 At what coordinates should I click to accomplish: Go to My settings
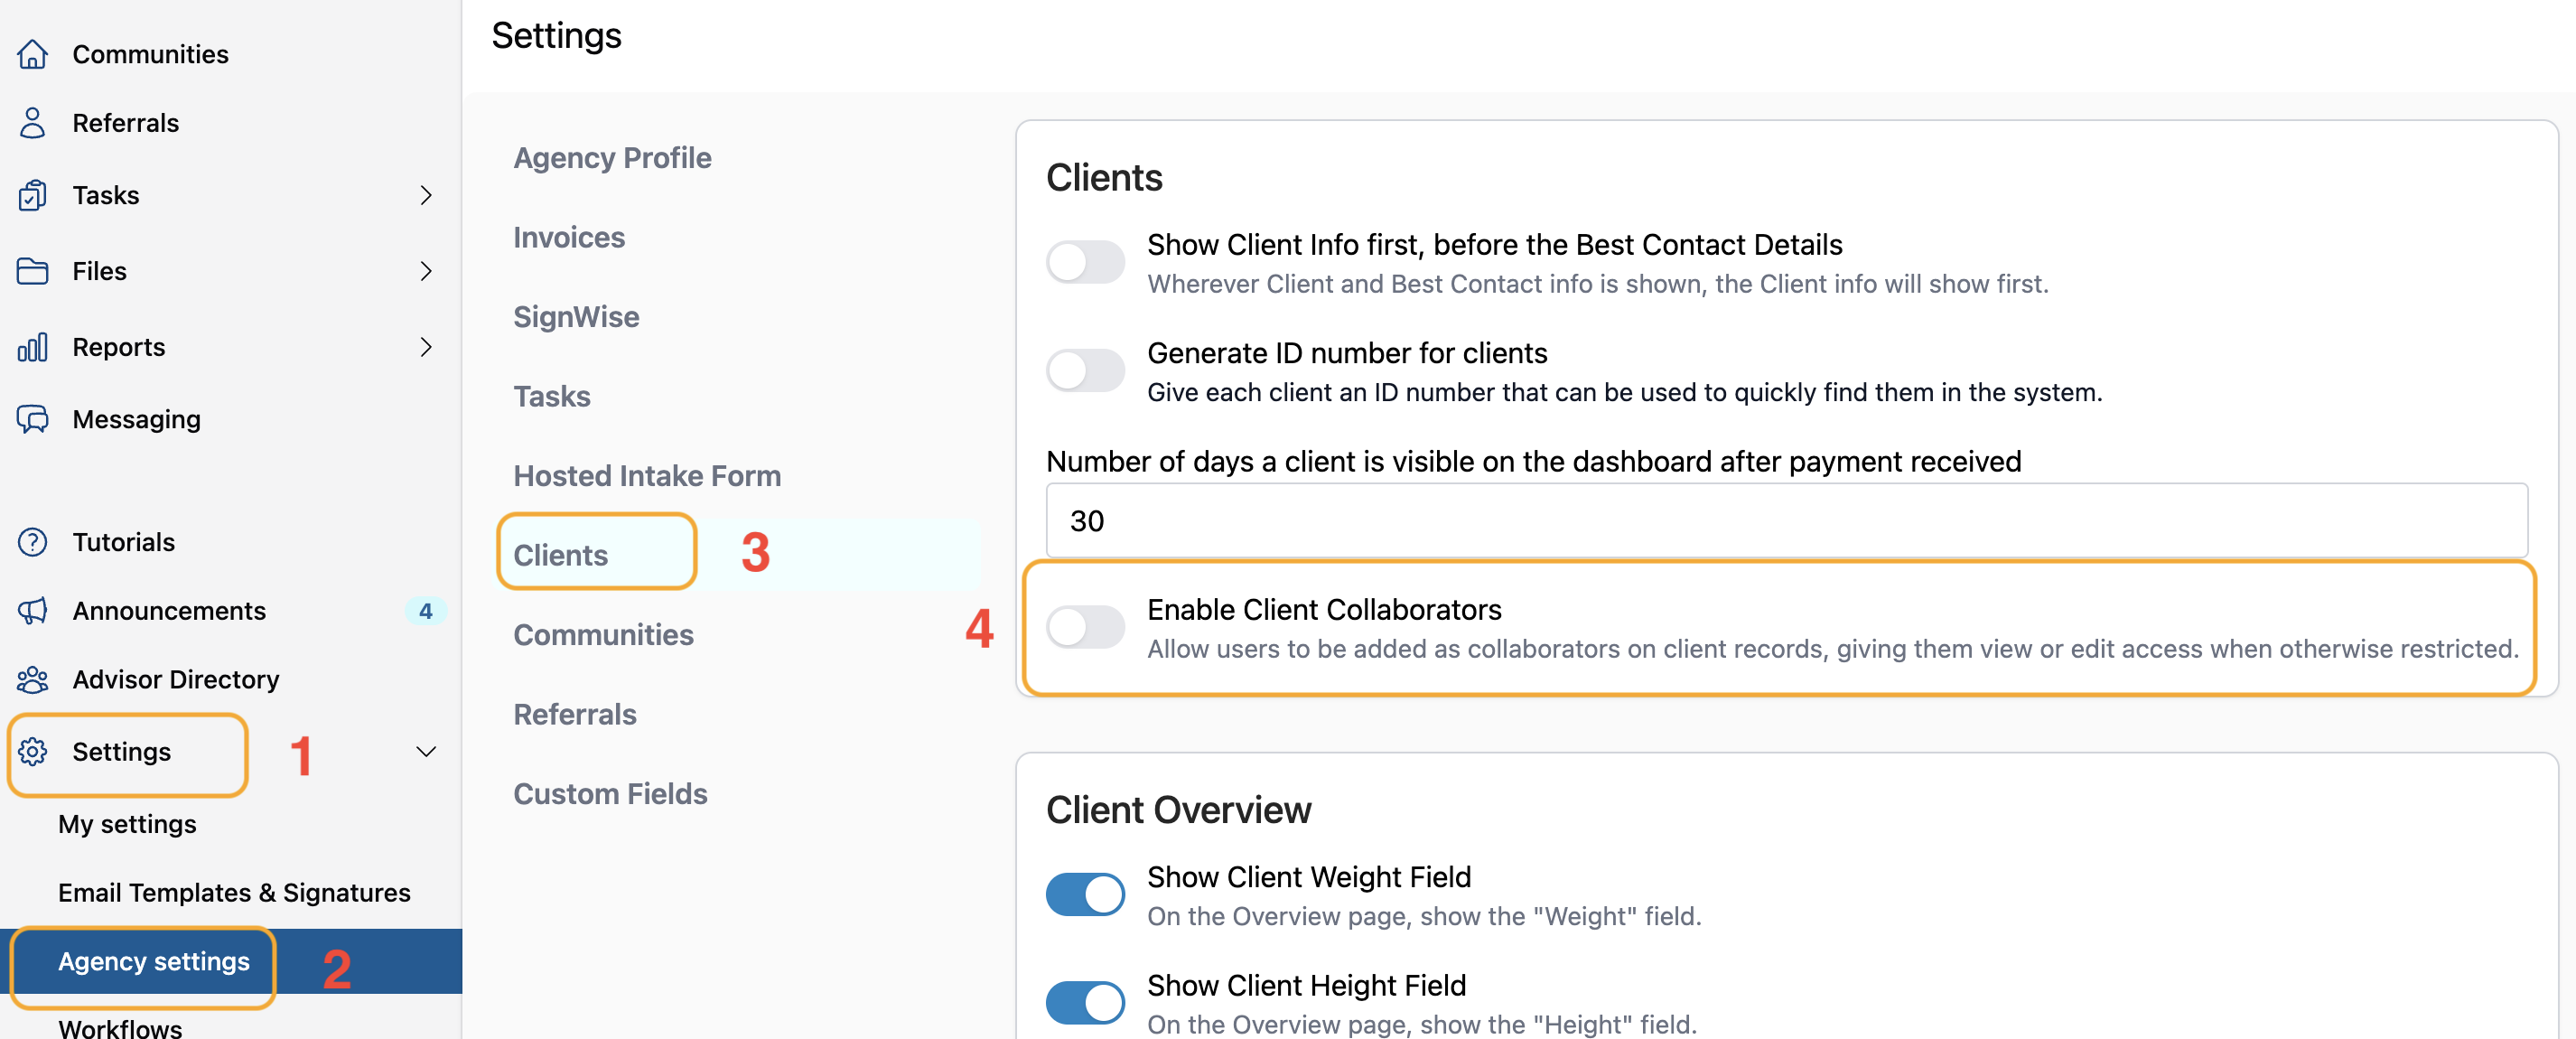[127, 824]
